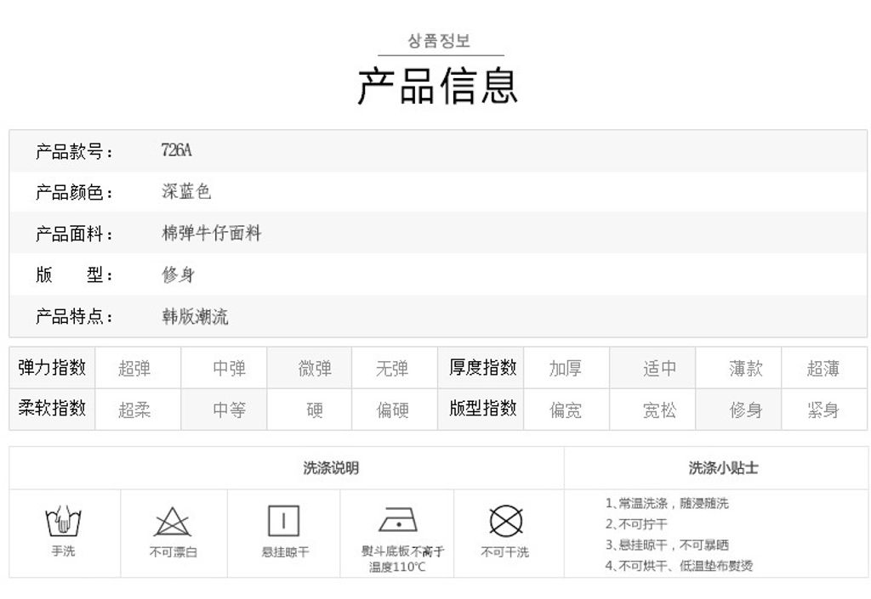Select the 紧身 fit option
Screen dimensions: 871x599
(823, 410)
